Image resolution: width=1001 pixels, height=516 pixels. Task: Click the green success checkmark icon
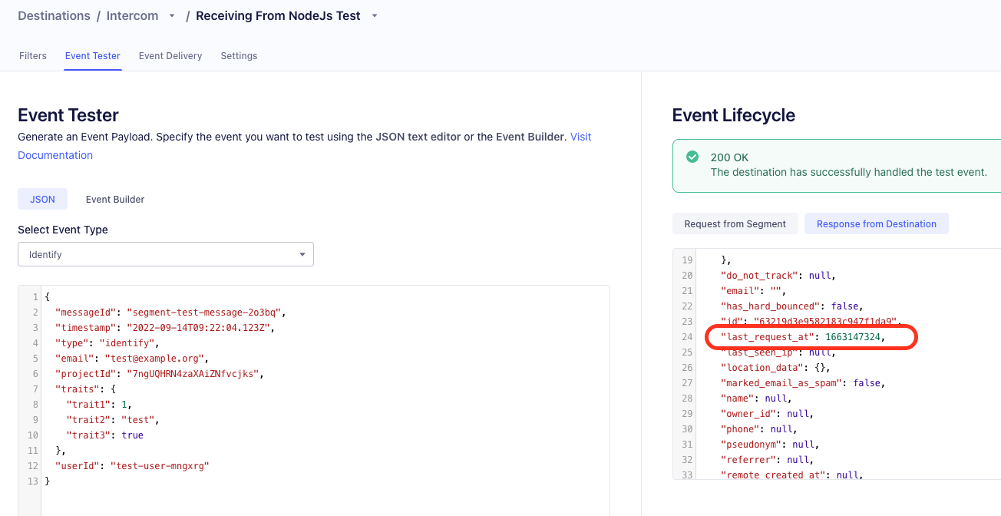[x=692, y=157]
